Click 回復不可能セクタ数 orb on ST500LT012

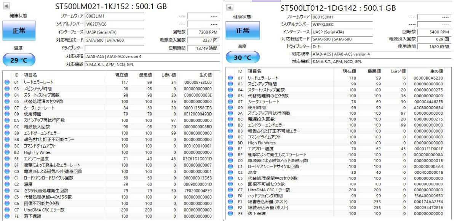click(x=230, y=184)
